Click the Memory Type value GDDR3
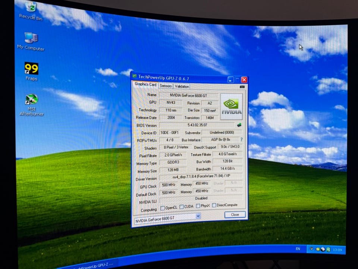Screen dimensions: 358x269 pos(173,162)
